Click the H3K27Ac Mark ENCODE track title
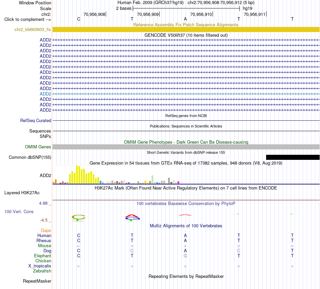 click(186, 188)
